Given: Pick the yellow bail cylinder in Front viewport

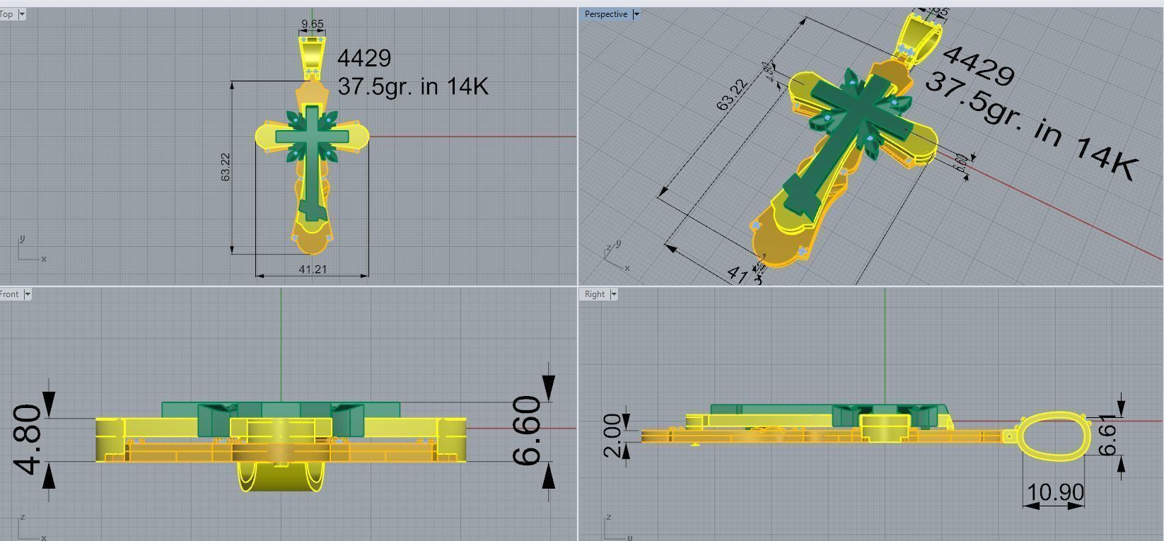Looking at the screenshot, I should click(281, 477).
